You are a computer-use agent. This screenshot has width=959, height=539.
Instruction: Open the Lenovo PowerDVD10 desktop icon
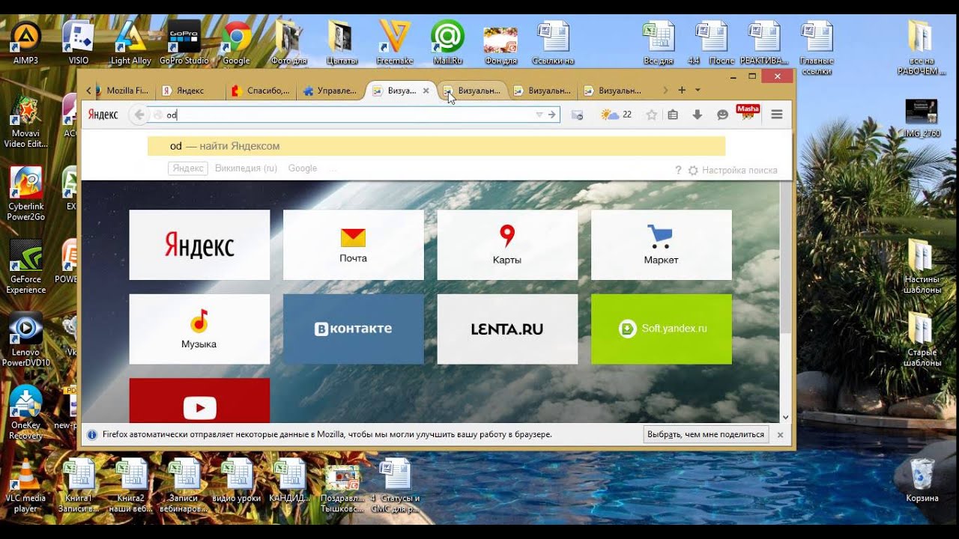click(x=26, y=341)
